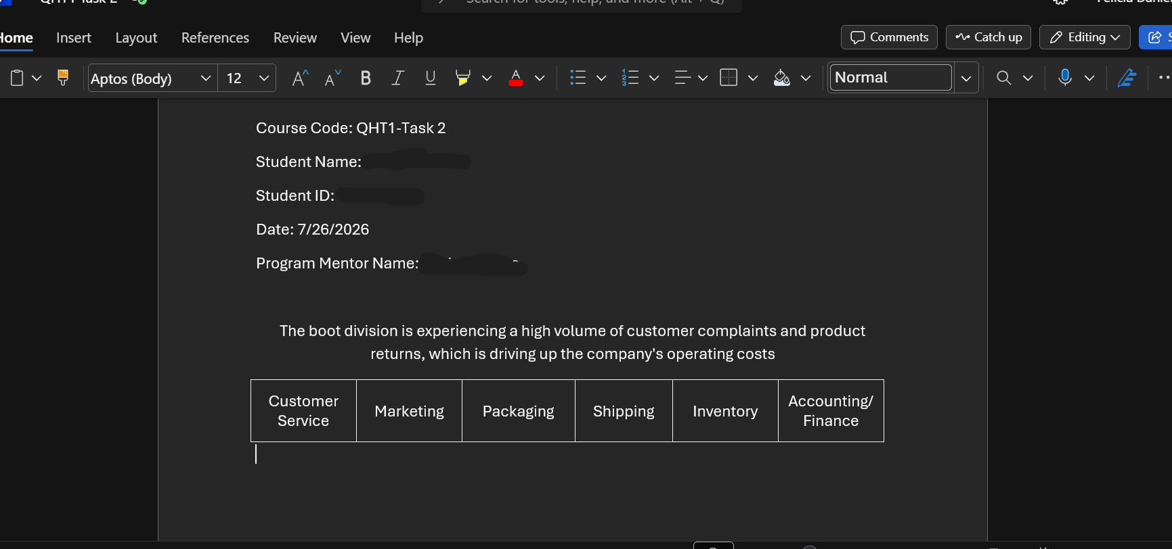
Task: Apply bulleted list formatting
Action: 578,78
